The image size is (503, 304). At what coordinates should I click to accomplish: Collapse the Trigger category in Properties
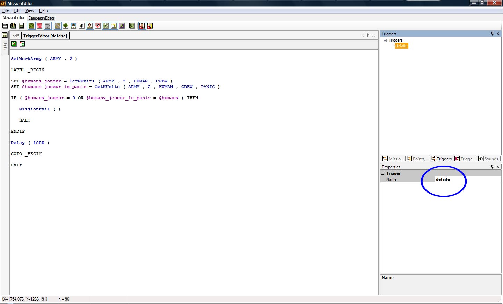pyautogui.click(x=383, y=173)
